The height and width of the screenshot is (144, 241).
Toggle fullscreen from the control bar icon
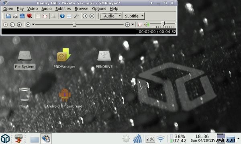click(x=139, y=24)
